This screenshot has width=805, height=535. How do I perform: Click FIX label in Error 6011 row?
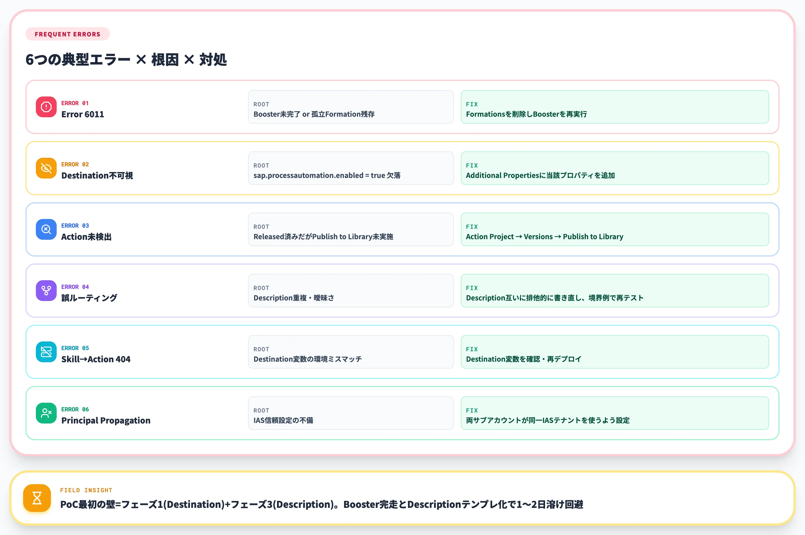472,104
